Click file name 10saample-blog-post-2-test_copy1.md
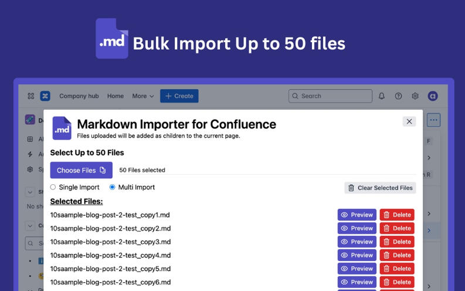This screenshot has height=291, width=465. (x=110, y=215)
